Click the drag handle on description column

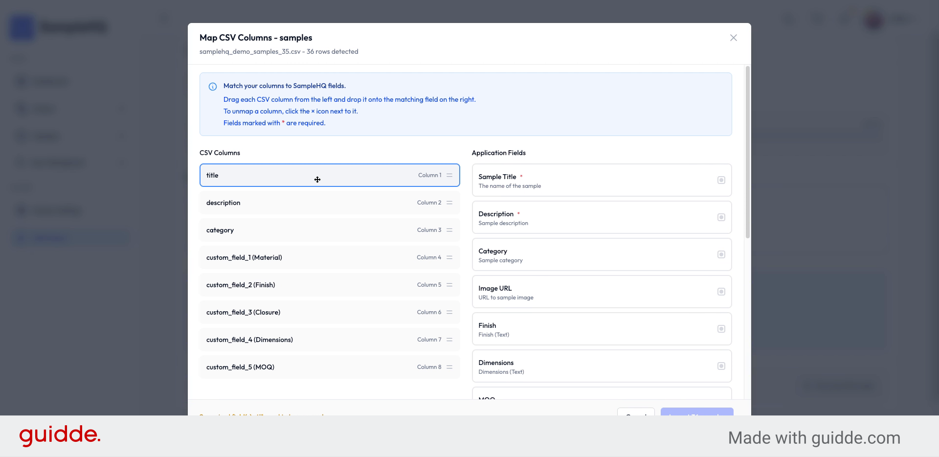449,203
